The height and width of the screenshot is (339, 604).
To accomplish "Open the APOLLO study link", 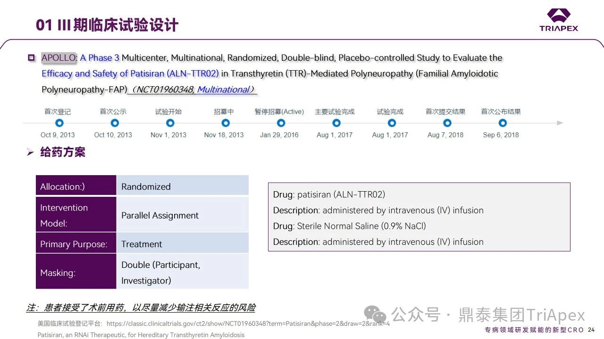I will [x=59, y=58].
